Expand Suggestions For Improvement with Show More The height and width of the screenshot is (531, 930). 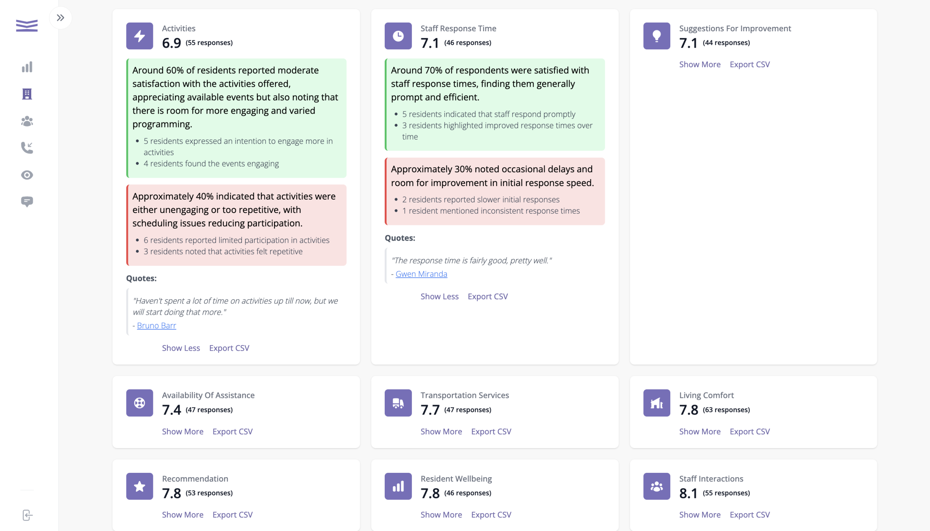pos(699,64)
